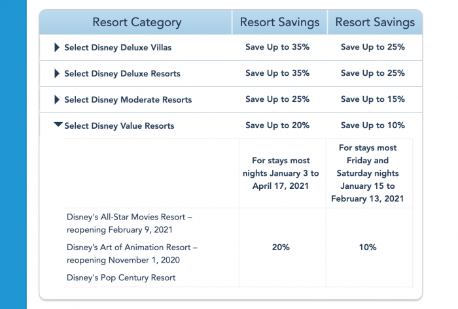Click the Select Disney Value Resorts label
This screenshot has height=309, width=458.
pos(119,125)
